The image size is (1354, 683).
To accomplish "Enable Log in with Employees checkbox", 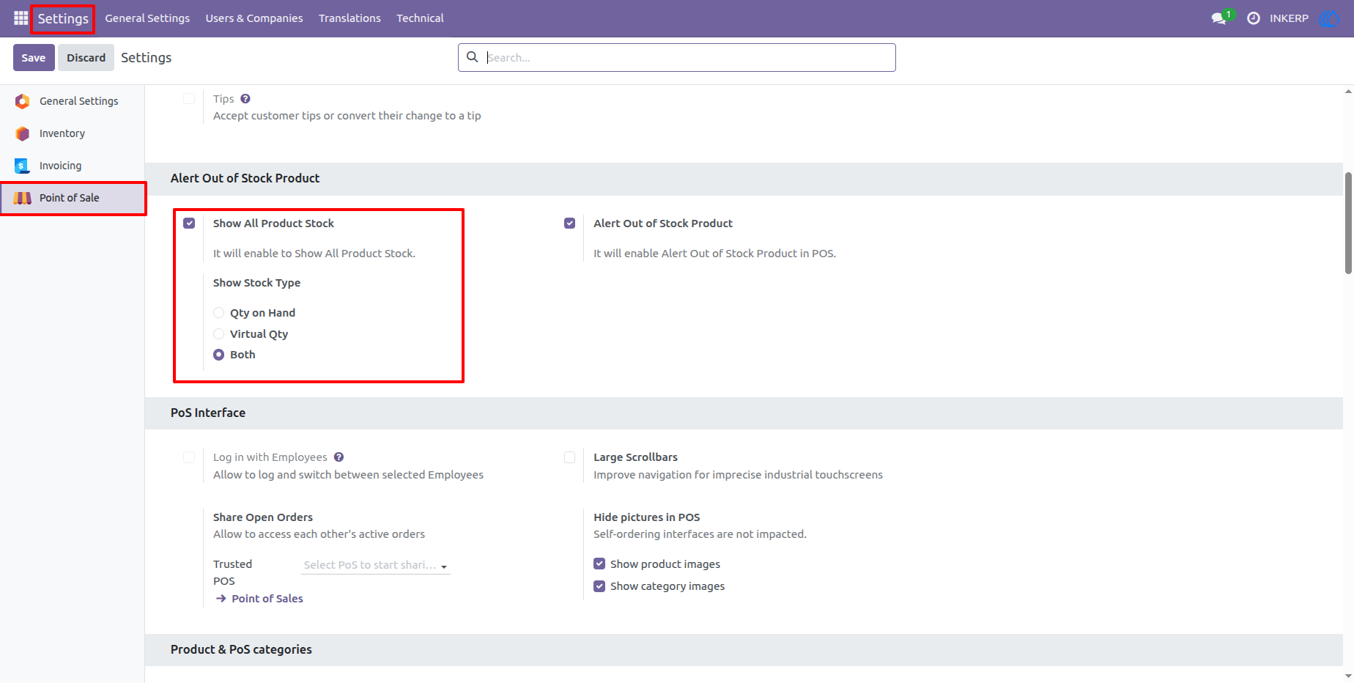I will pos(189,457).
